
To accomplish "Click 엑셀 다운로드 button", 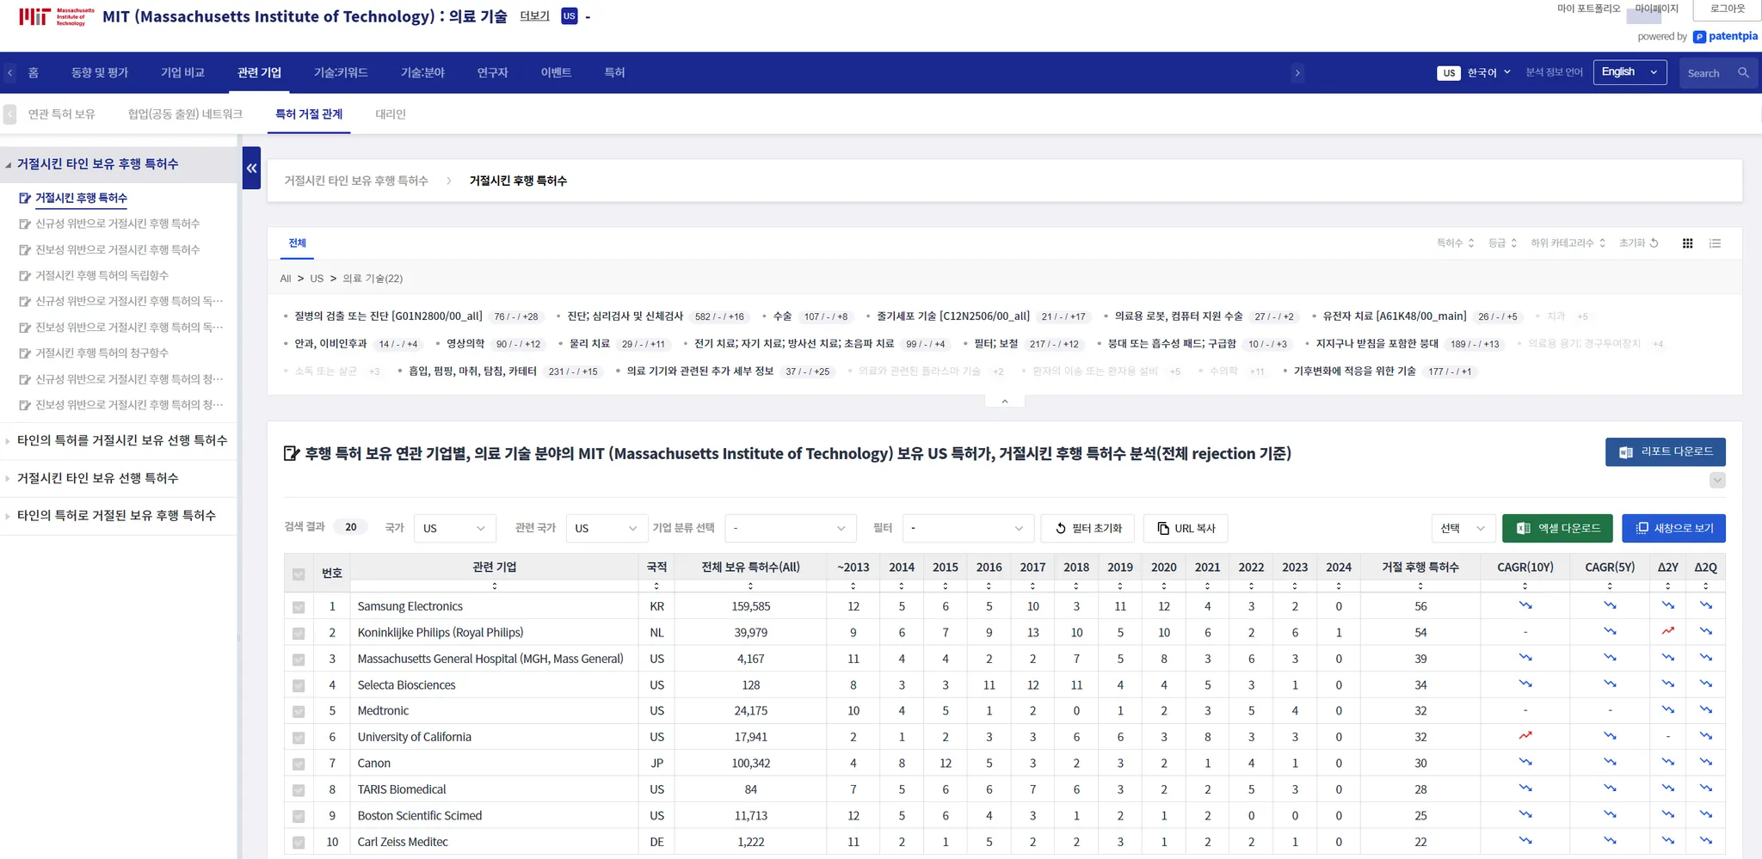I will [1557, 528].
